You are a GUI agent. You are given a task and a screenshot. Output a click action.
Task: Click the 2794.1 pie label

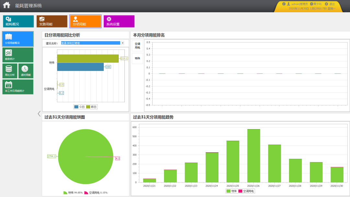point(52,156)
